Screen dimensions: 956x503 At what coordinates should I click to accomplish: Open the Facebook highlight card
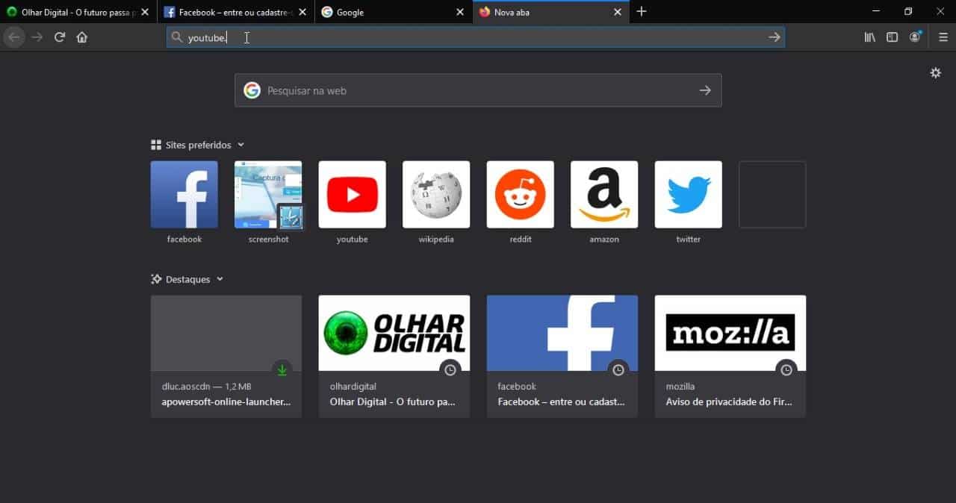(x=562, y=356)
